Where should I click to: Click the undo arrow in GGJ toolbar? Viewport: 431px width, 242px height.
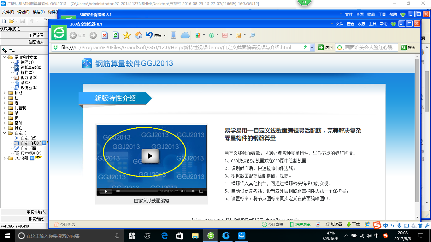pyautogui.click(x=32, y=21)
